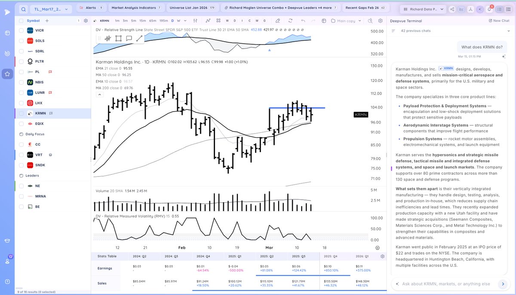Add a column with plus next to Symbol
The height and width of the screenshot is (295, 516).
(x=47, y=21)
